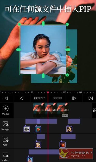This screenshot has height=162, width=96.
Task: Jump to the end of the timeline
Action: [91, 98]
